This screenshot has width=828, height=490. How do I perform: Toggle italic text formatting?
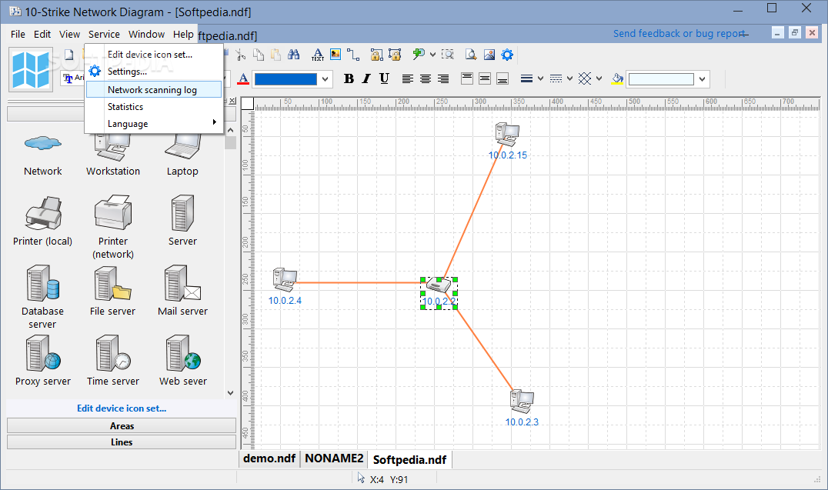pos(366,78)
